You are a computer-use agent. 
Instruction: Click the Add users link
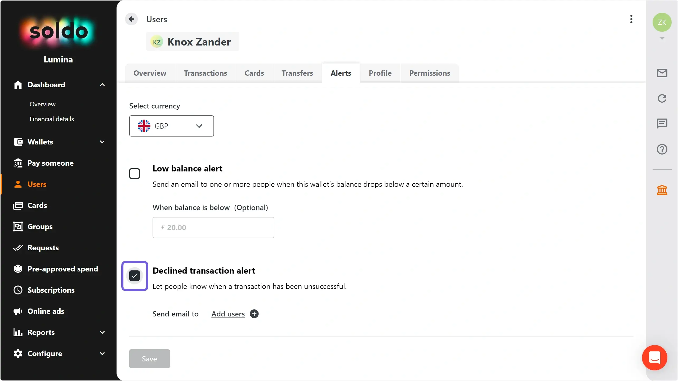pyautogui.click(x=228, y=314)
